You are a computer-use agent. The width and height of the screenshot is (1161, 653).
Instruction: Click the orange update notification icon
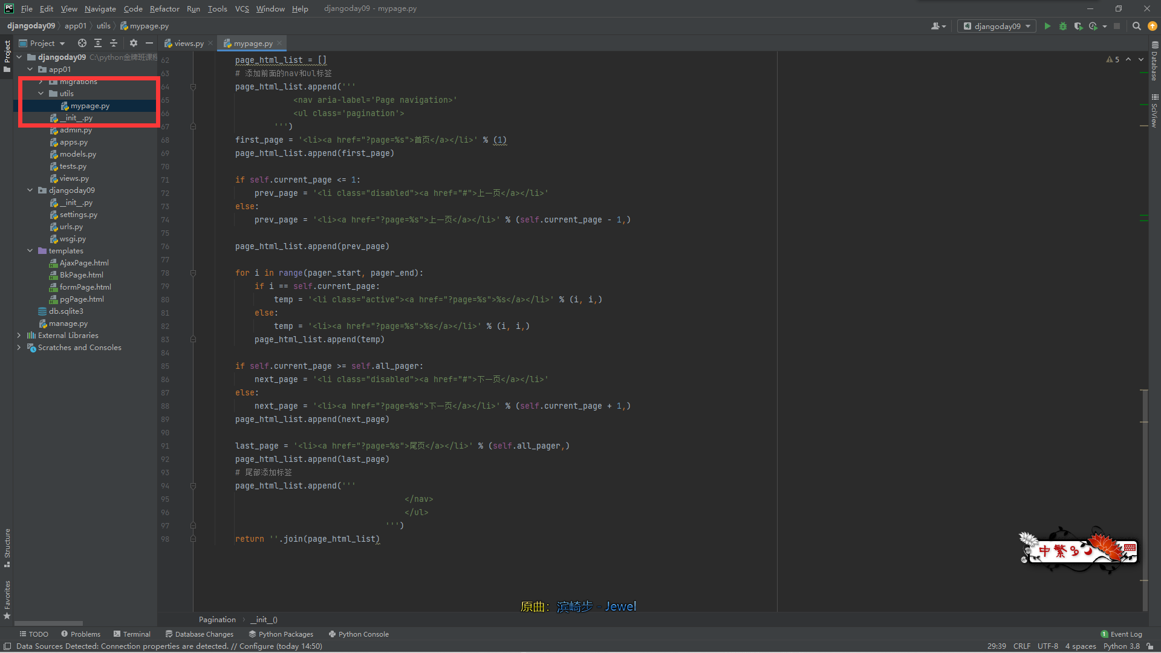pyautogui.click(x=1153, y=26)
